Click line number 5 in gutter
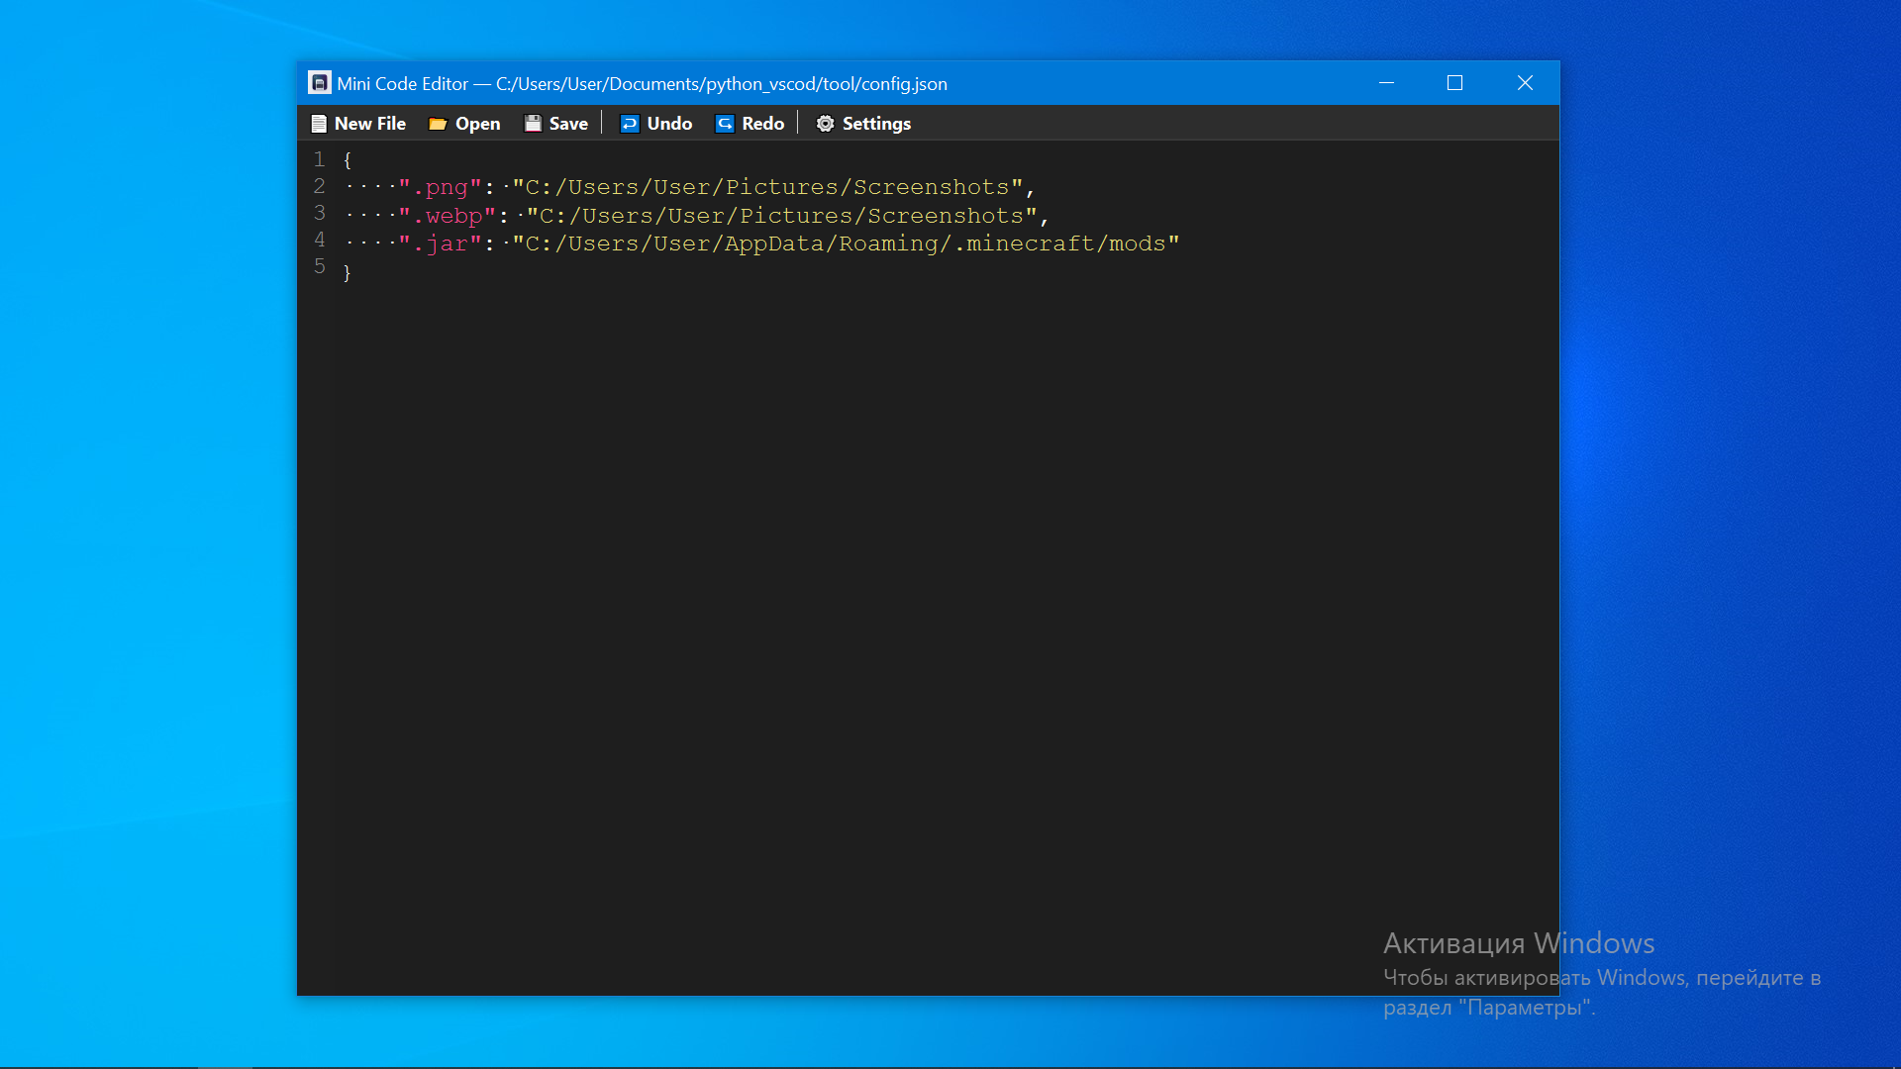The width and height of the screenshot is (1901, 1069). point(319,266)
